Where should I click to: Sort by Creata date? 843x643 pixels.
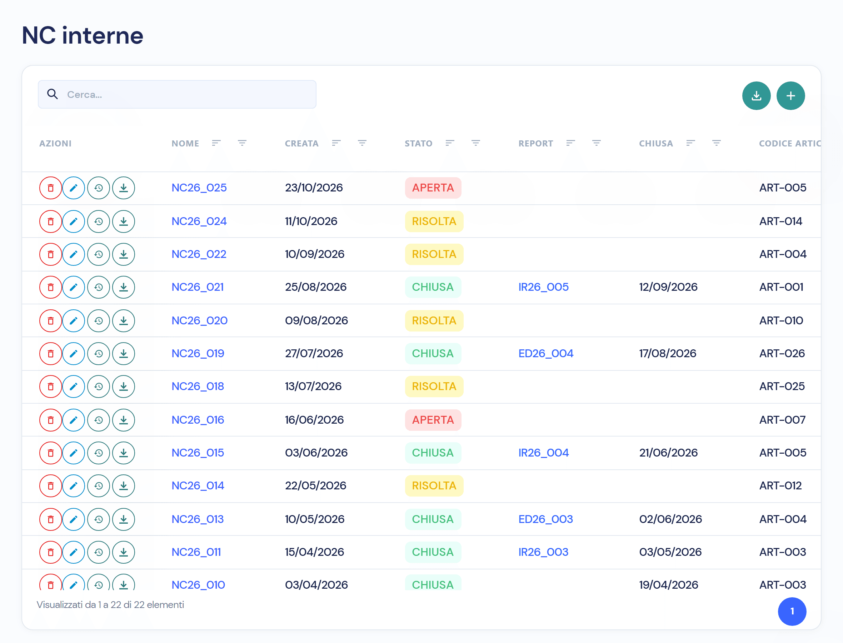[x=336, y=143]
